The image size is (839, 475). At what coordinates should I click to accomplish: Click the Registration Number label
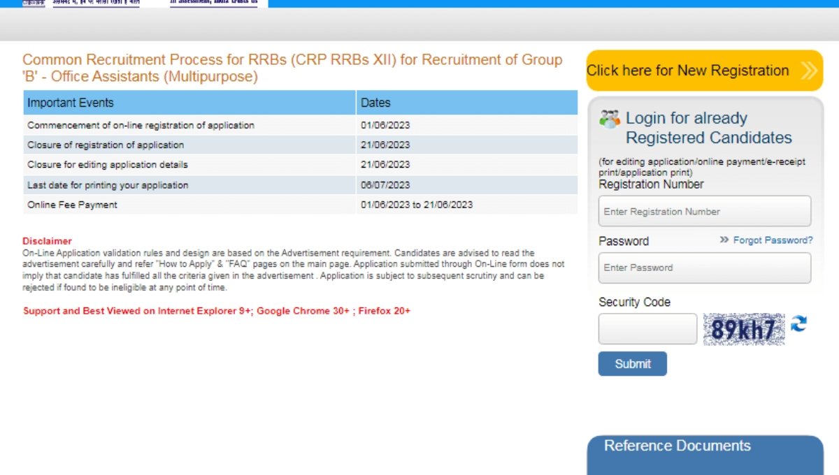651,184
